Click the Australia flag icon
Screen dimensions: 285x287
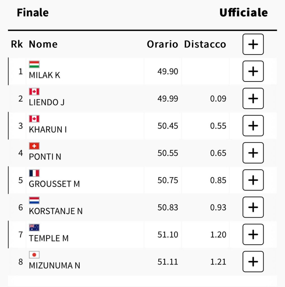click(x=34, y=228)
